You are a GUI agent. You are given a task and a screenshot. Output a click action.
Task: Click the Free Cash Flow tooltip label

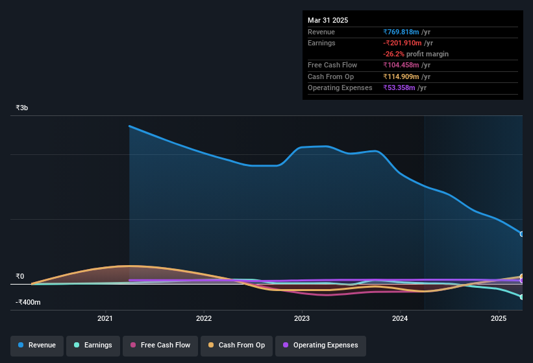coord(332,65)
